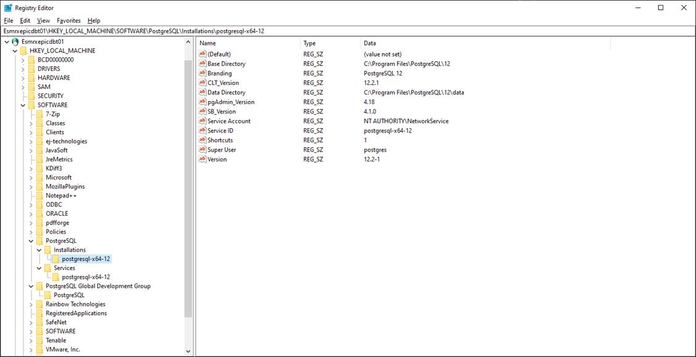Screen dimensions: 696x357
Task: Select the JreMetrics key
Action: [59, 159]
